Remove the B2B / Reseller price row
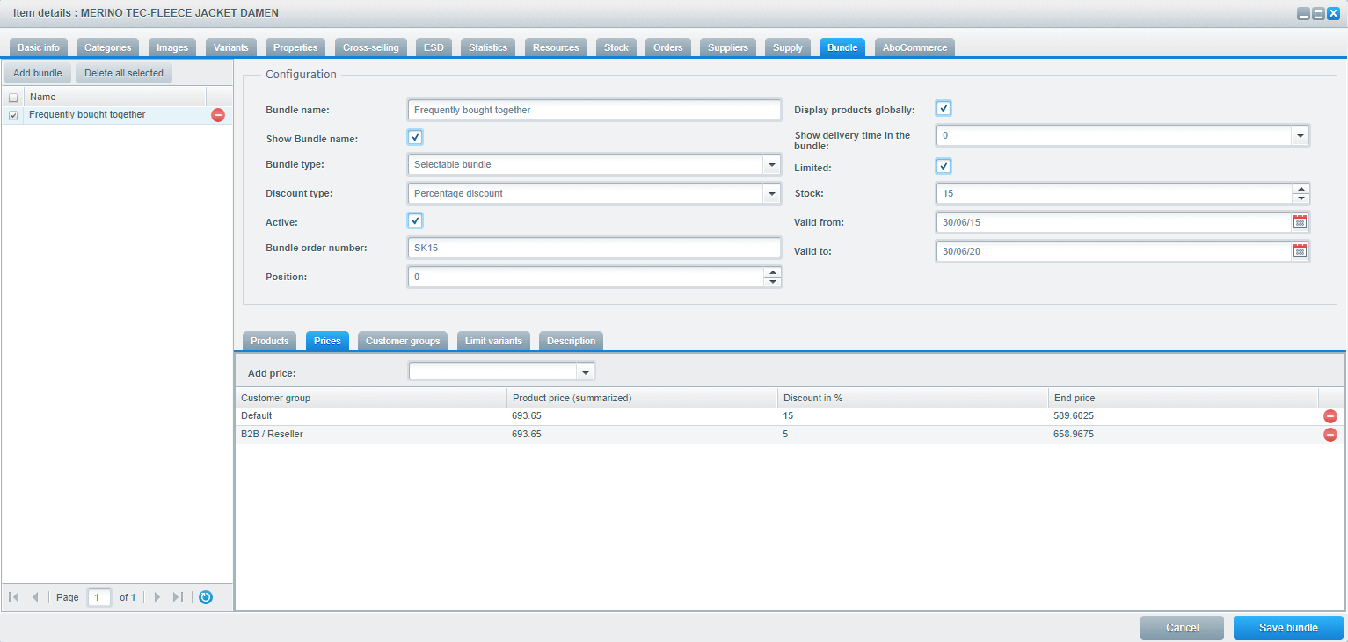1348x642 pixels. click(1330, 435)
